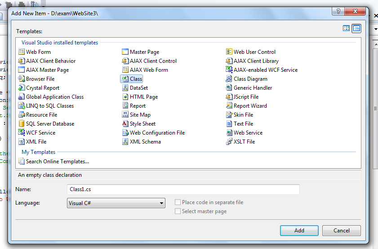Screen dimensions: 378x249
Task: Close the Add New Item dialog
Action: click(355, 11)
